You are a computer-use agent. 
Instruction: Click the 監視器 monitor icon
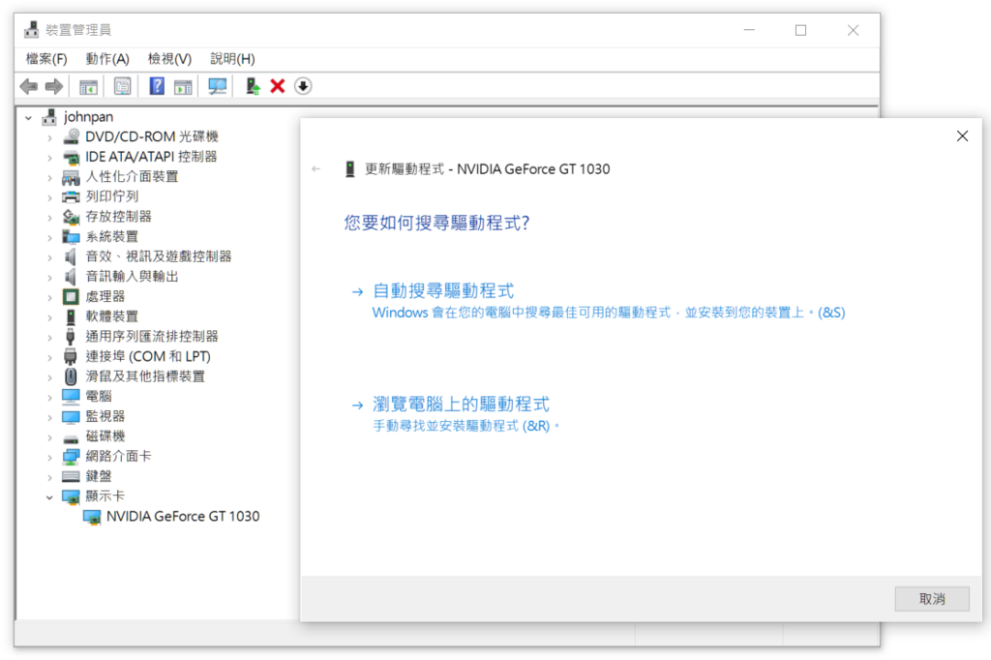71,416
